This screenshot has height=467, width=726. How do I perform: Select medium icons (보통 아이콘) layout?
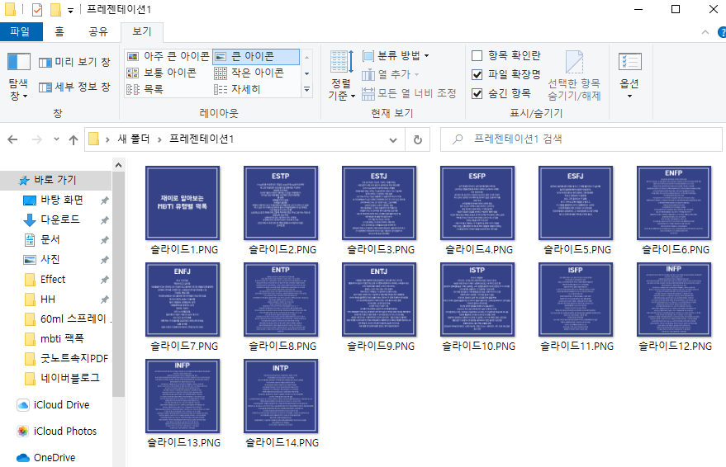tap(162, 73)
